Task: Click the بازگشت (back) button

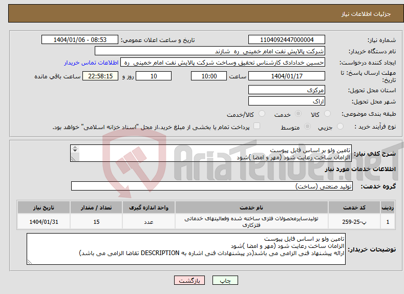Action: 189,280
